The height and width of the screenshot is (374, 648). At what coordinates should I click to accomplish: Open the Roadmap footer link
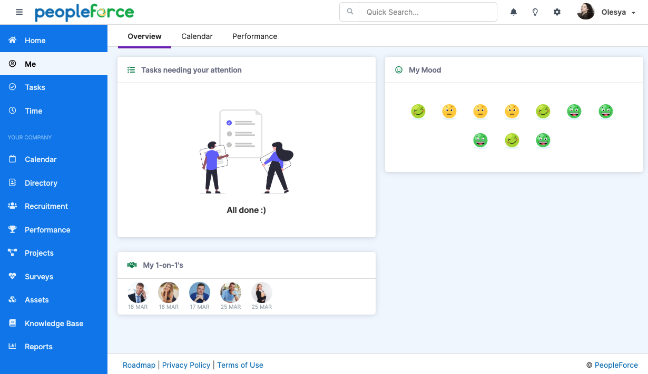[x=139, y=365]
